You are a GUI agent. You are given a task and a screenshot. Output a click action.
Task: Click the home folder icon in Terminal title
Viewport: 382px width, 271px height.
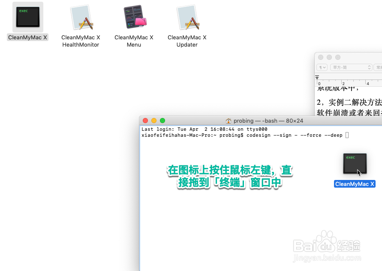click(x=229, y=121)
